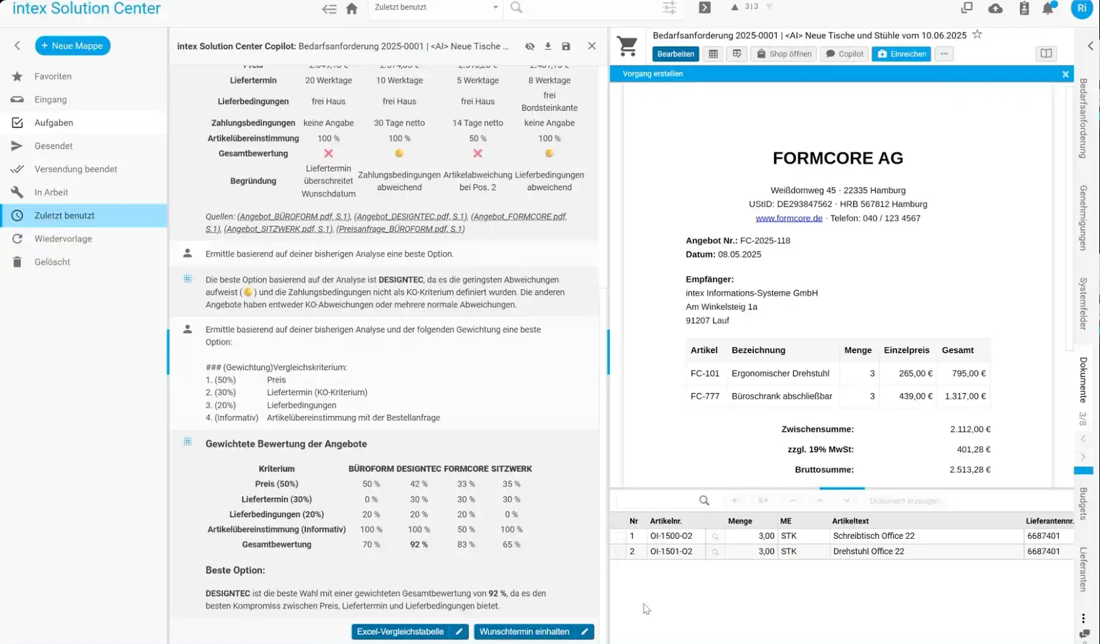
Task: Open the search filter sliders icon
Action: click(x=669, y=8)
